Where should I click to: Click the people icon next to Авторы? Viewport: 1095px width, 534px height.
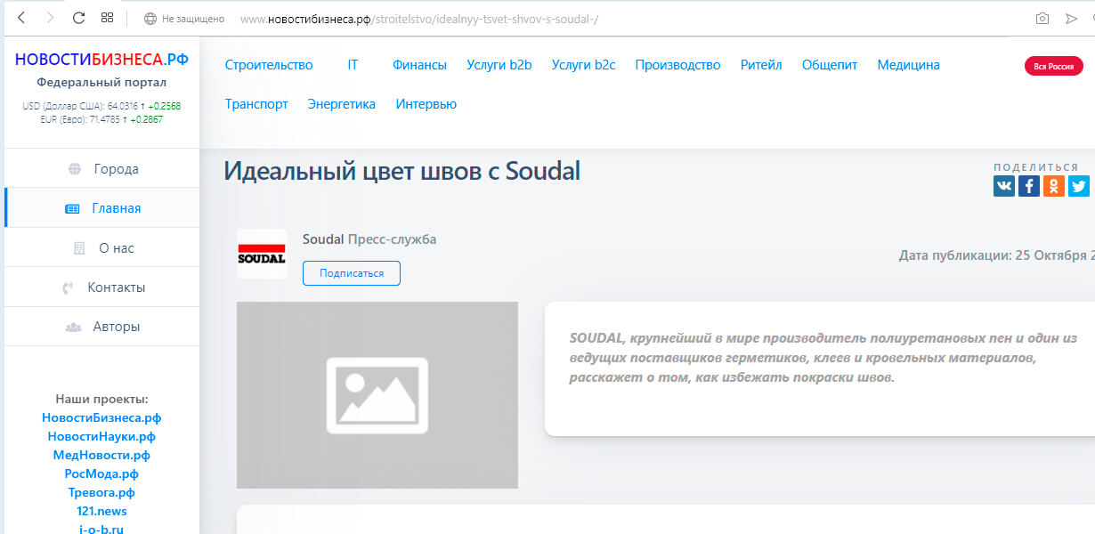click(74, 327)
